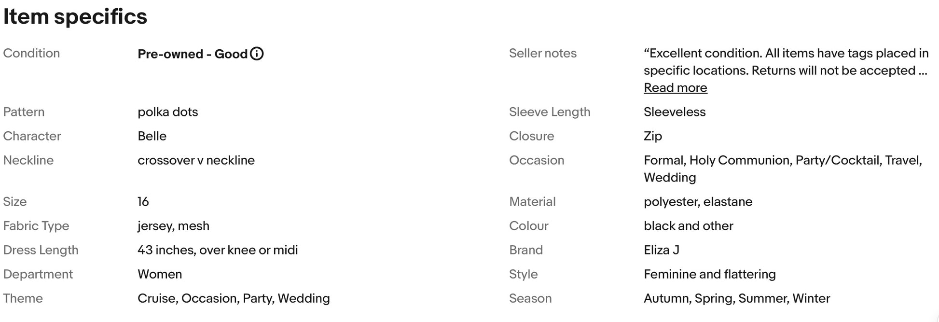Click the Cruise, Occasion, Party, Wedding theme
939x322 pixels.
(234, 298)
